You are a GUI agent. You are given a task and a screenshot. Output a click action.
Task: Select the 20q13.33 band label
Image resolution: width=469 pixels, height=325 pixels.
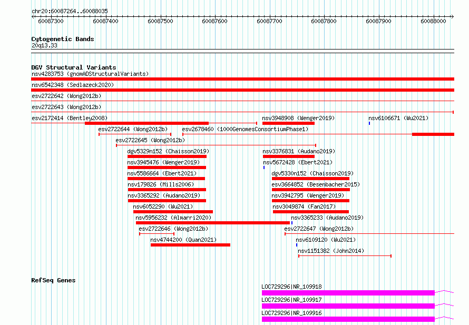click(x=44, y=45)
